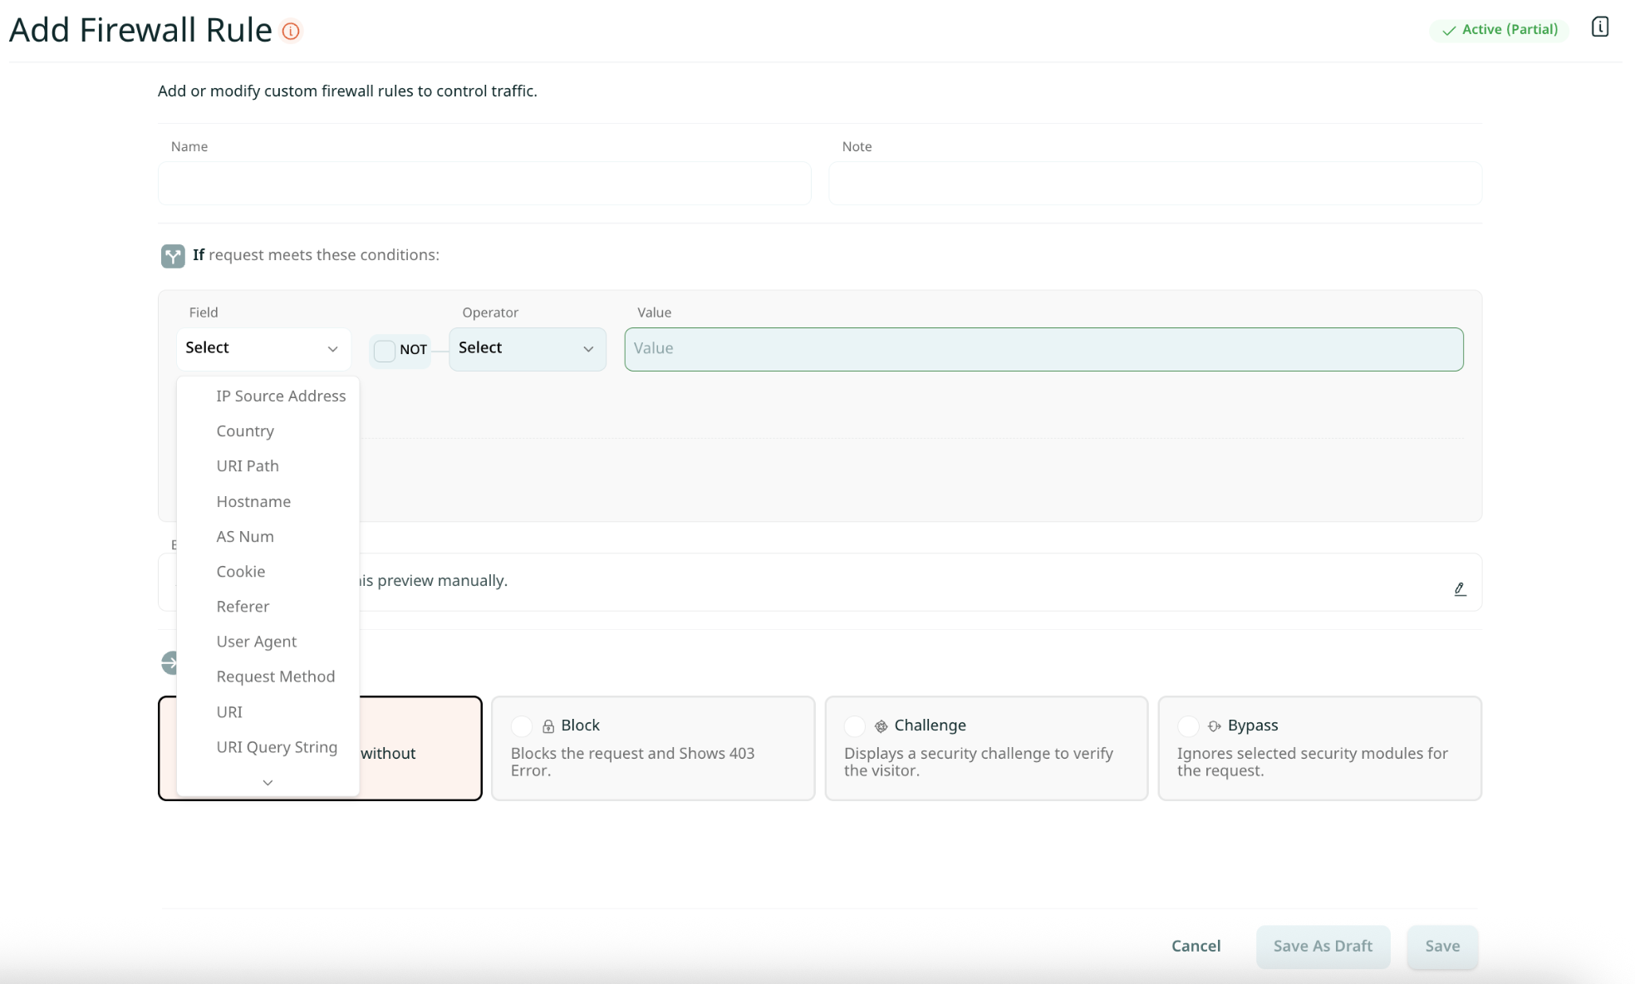Click the lock icon on the Block action card
The width and height of the screenshot is (1635, 984).
pos(549,726)
